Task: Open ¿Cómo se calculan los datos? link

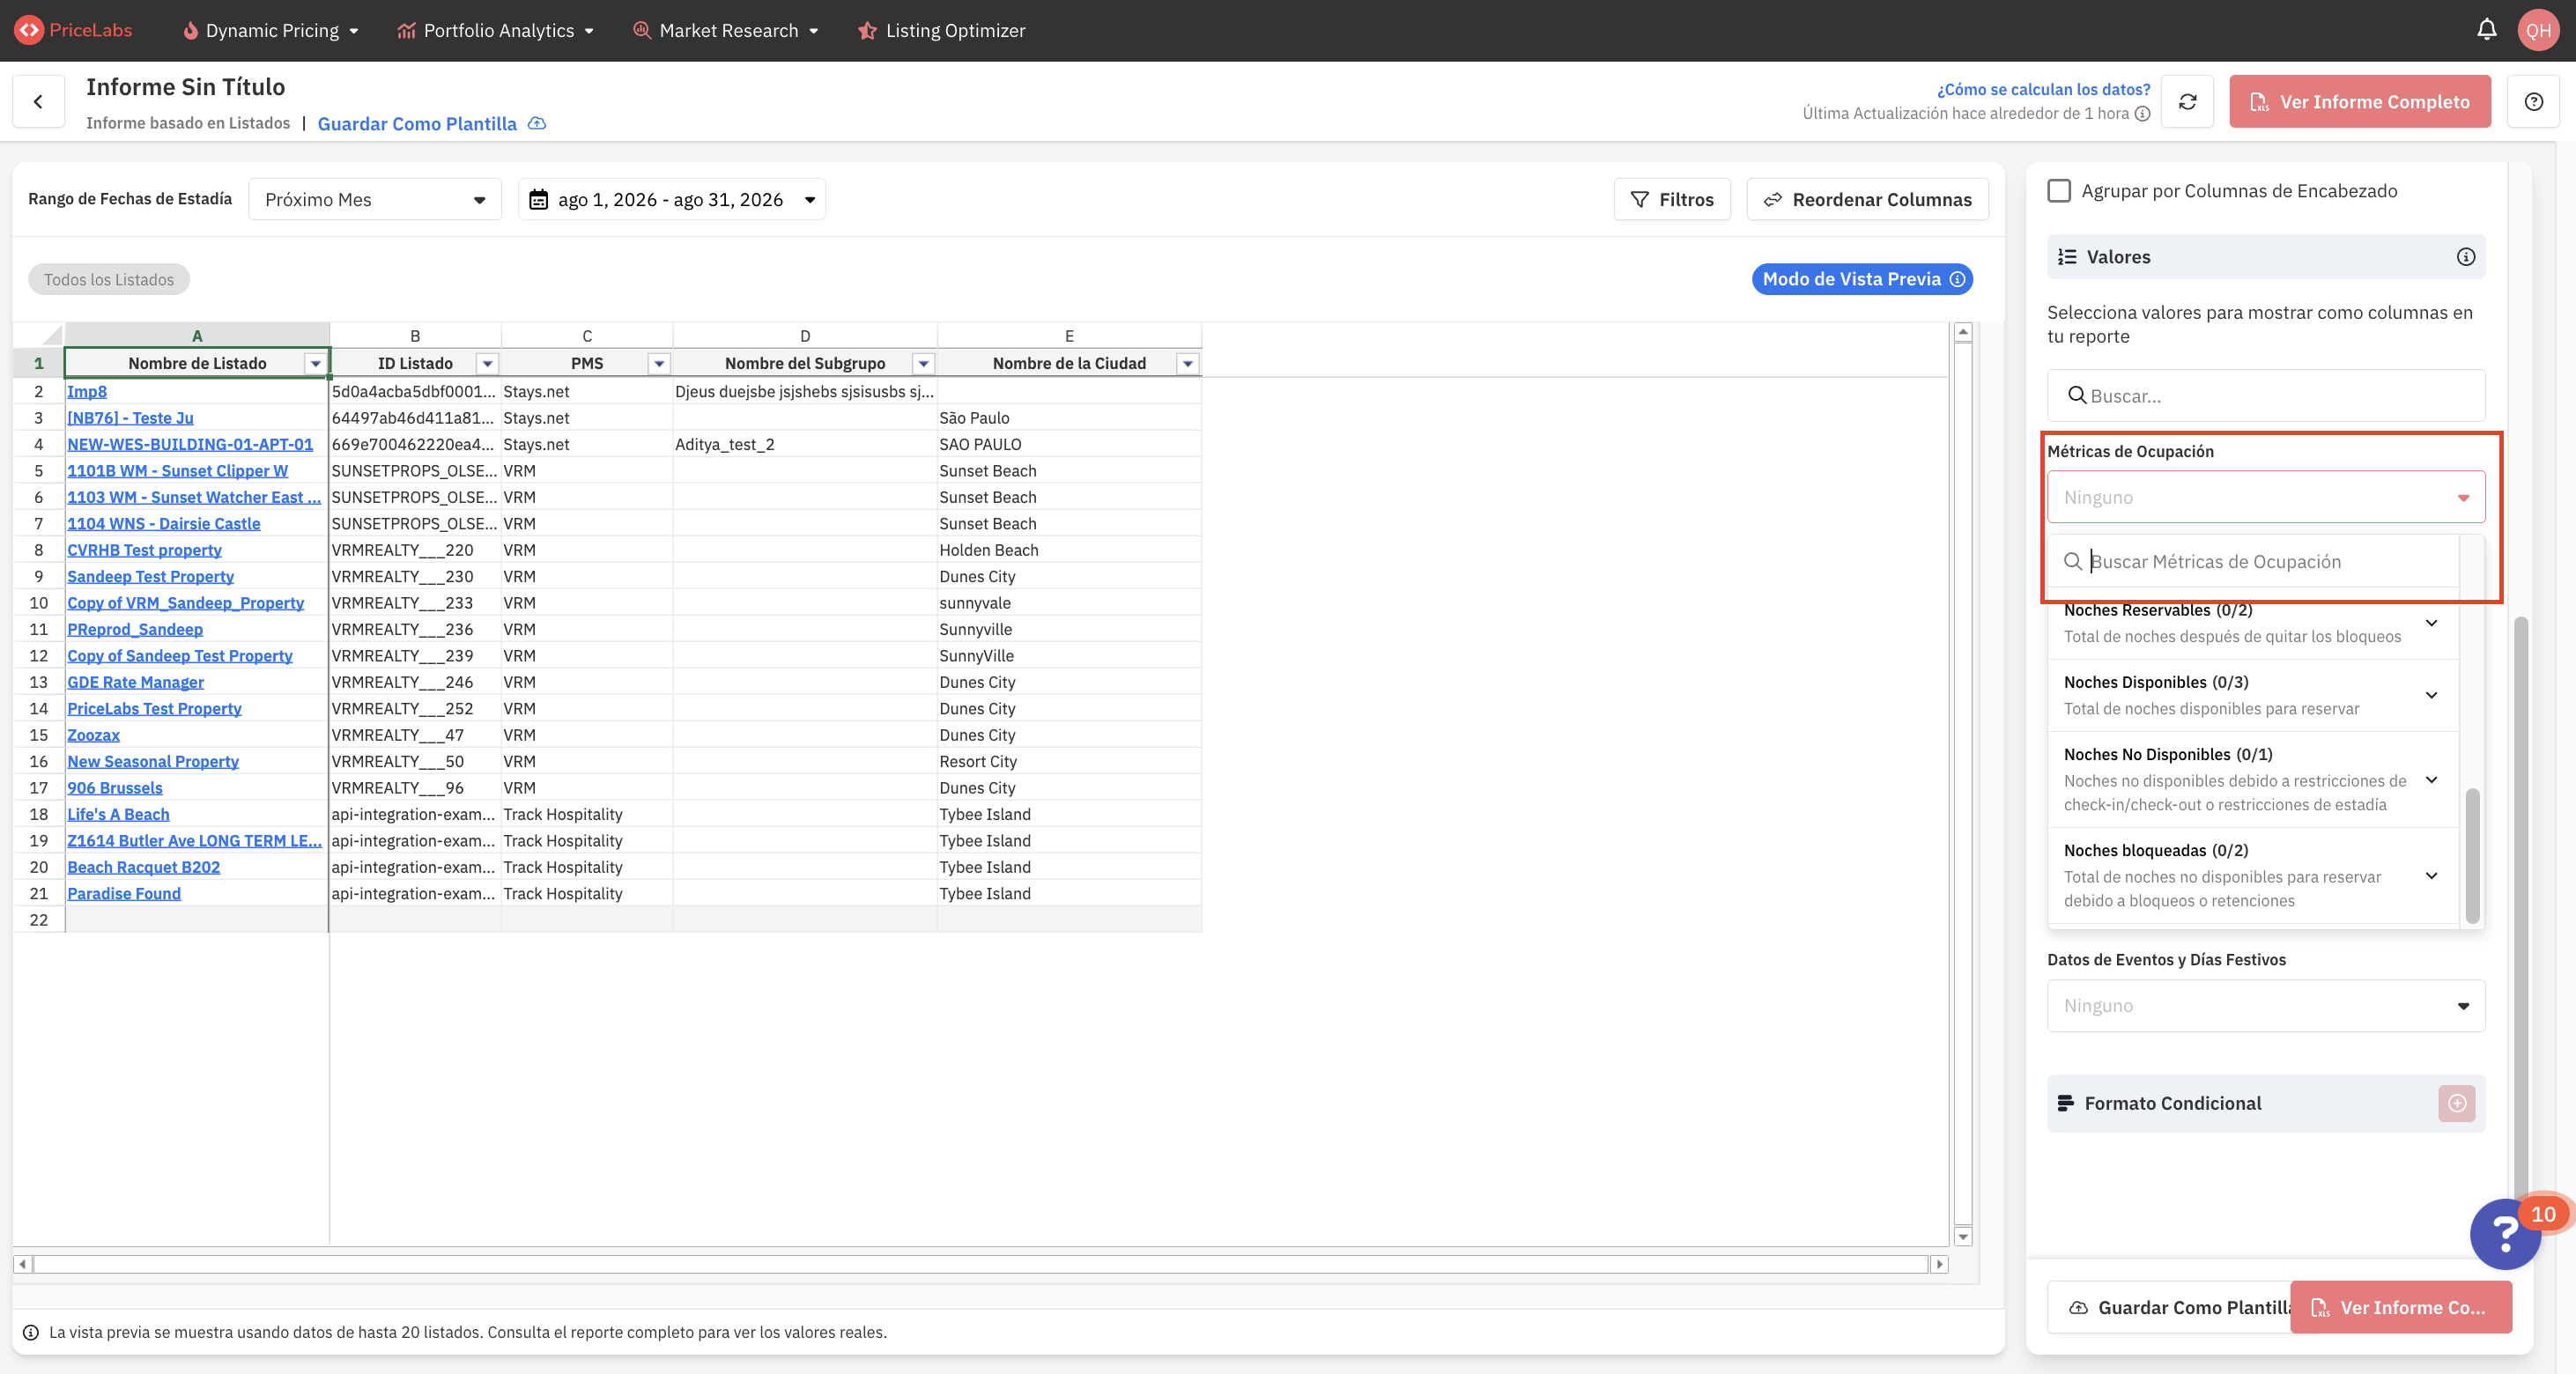Action: click(x=2043, y=89)
